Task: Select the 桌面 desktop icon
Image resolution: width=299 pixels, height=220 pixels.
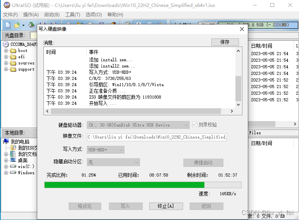Action: 13,160
